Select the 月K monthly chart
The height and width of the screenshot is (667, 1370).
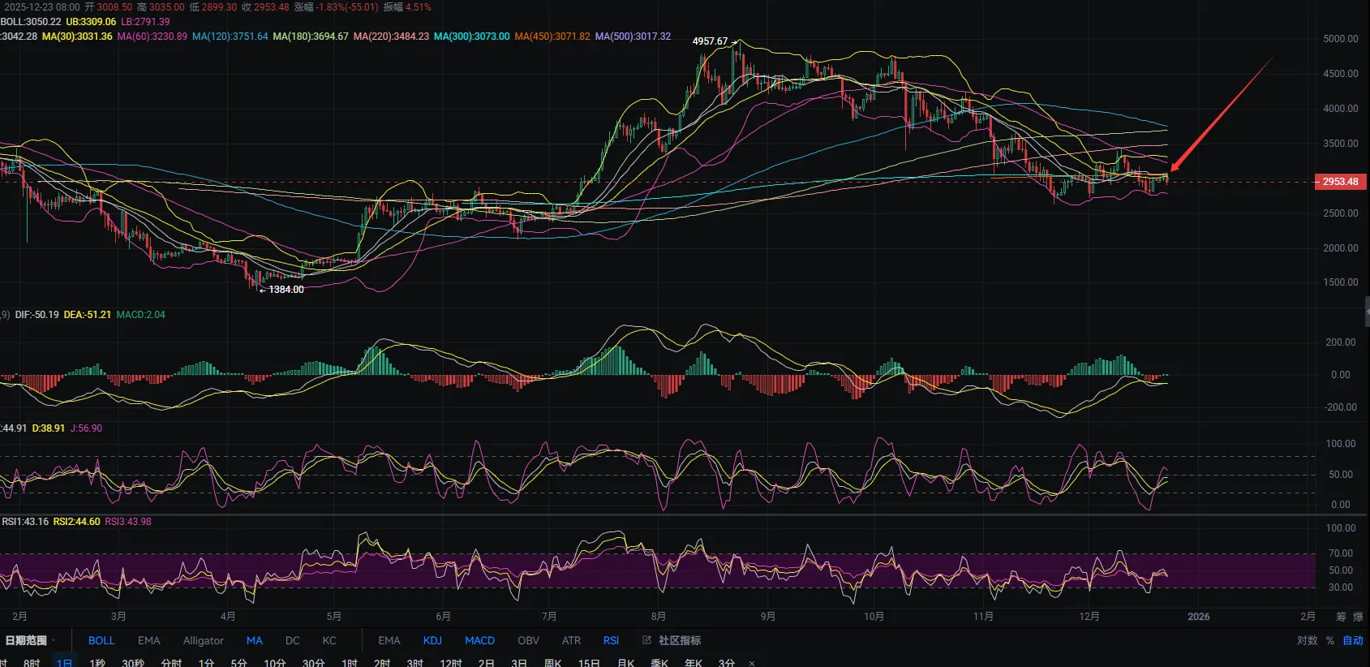(x=625, y=662)
